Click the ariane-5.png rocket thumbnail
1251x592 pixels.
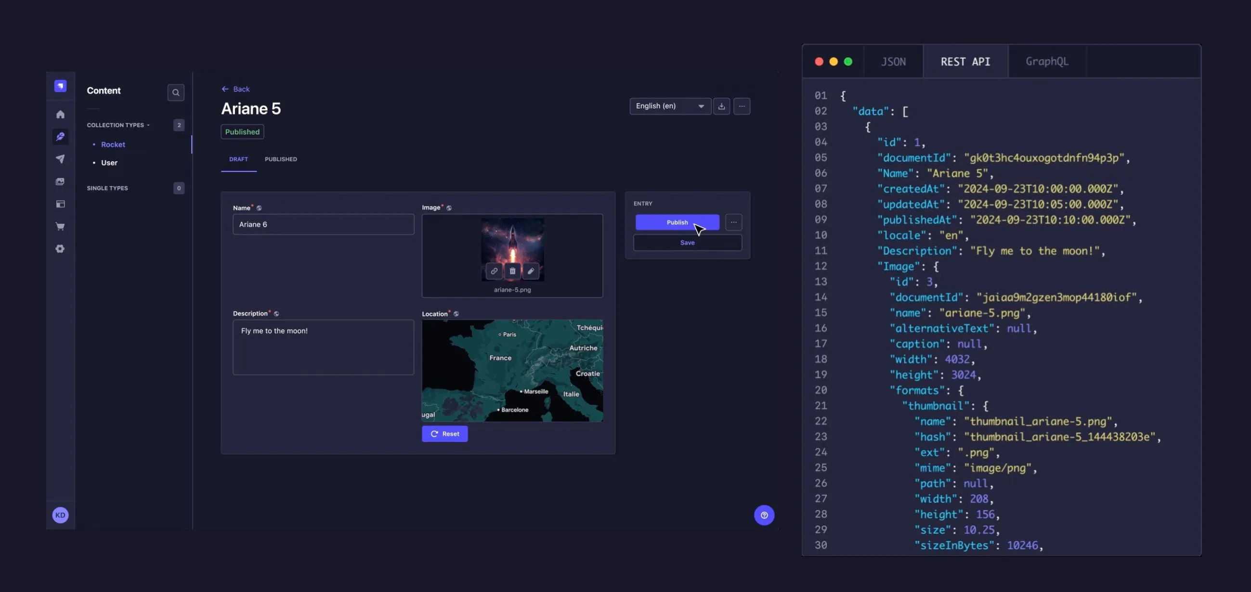point(512,249)
